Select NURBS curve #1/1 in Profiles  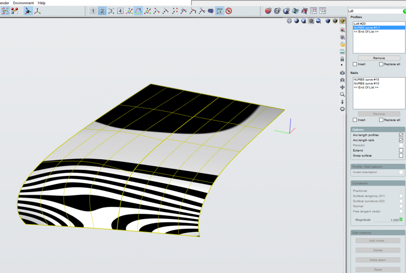click(379, 28)
